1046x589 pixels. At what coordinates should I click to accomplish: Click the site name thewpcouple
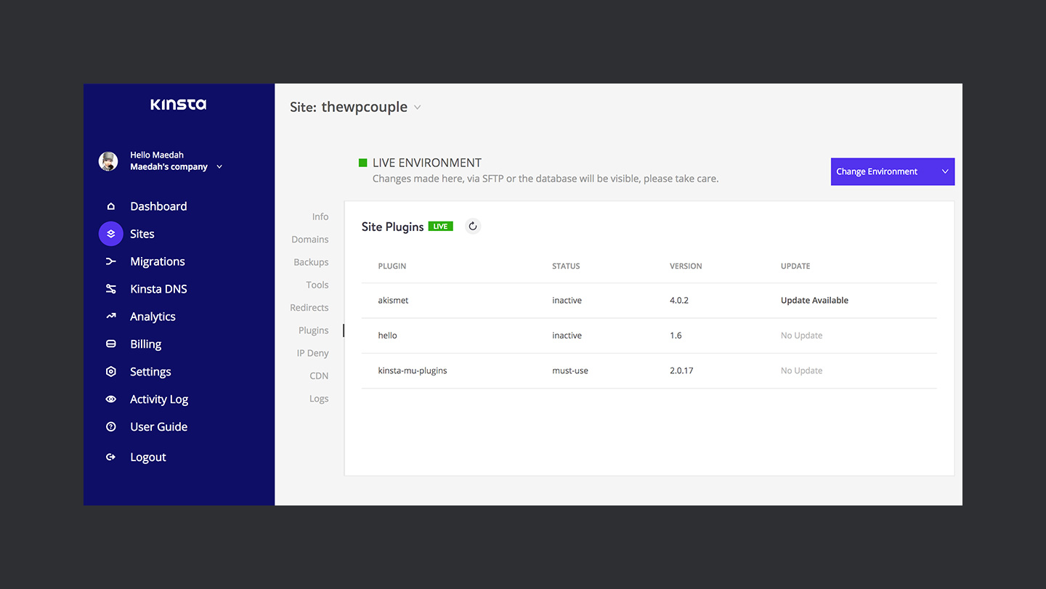point(365,107)
